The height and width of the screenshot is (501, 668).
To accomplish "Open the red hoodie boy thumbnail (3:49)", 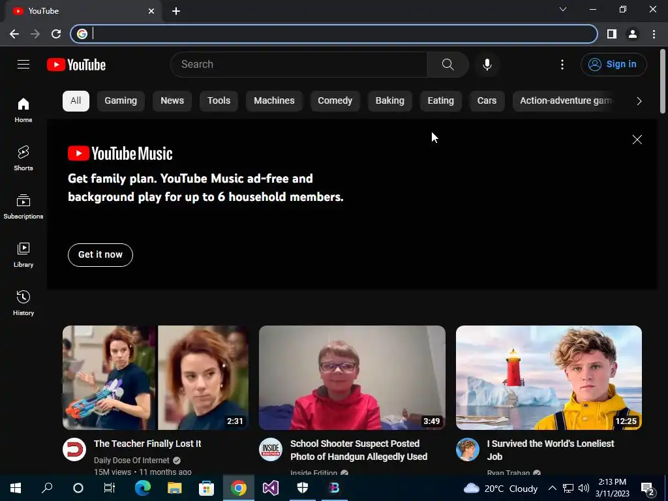I will pos(352,378).
